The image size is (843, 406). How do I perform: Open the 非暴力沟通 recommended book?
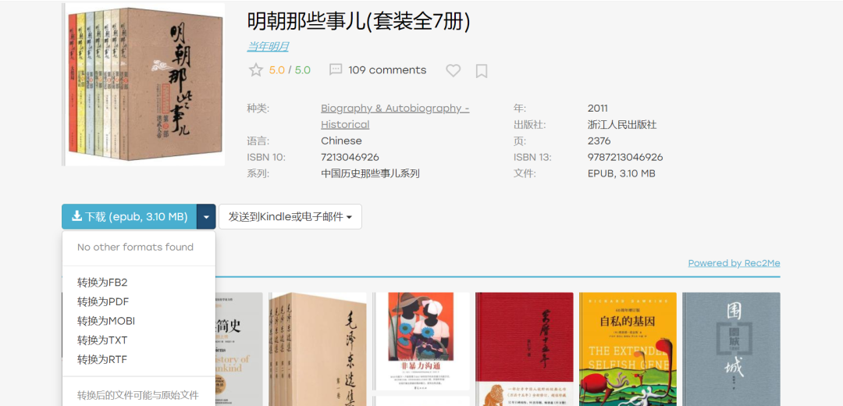coord(422,341)
